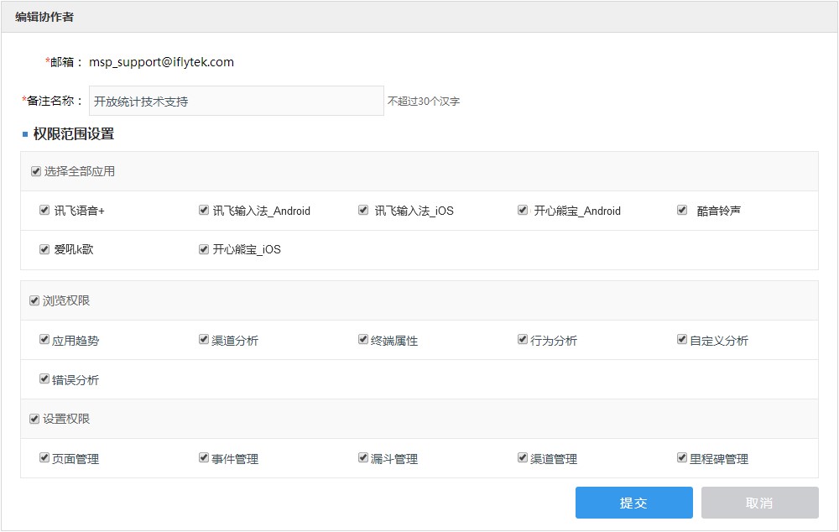This screenshot has height=532, width=839.
Task: Uncheck the 选择全部应用 checkbox
Action: pos(36,171)
